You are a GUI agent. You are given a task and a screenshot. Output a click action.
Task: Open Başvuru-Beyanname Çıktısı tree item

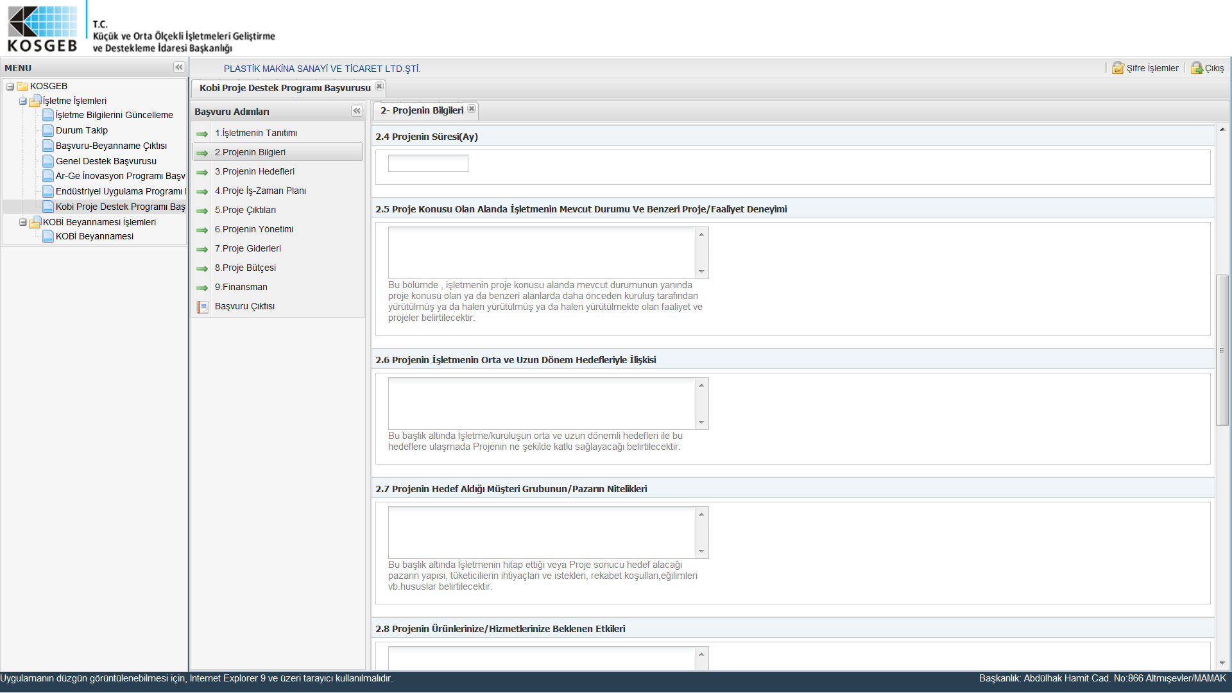(111, 146)
